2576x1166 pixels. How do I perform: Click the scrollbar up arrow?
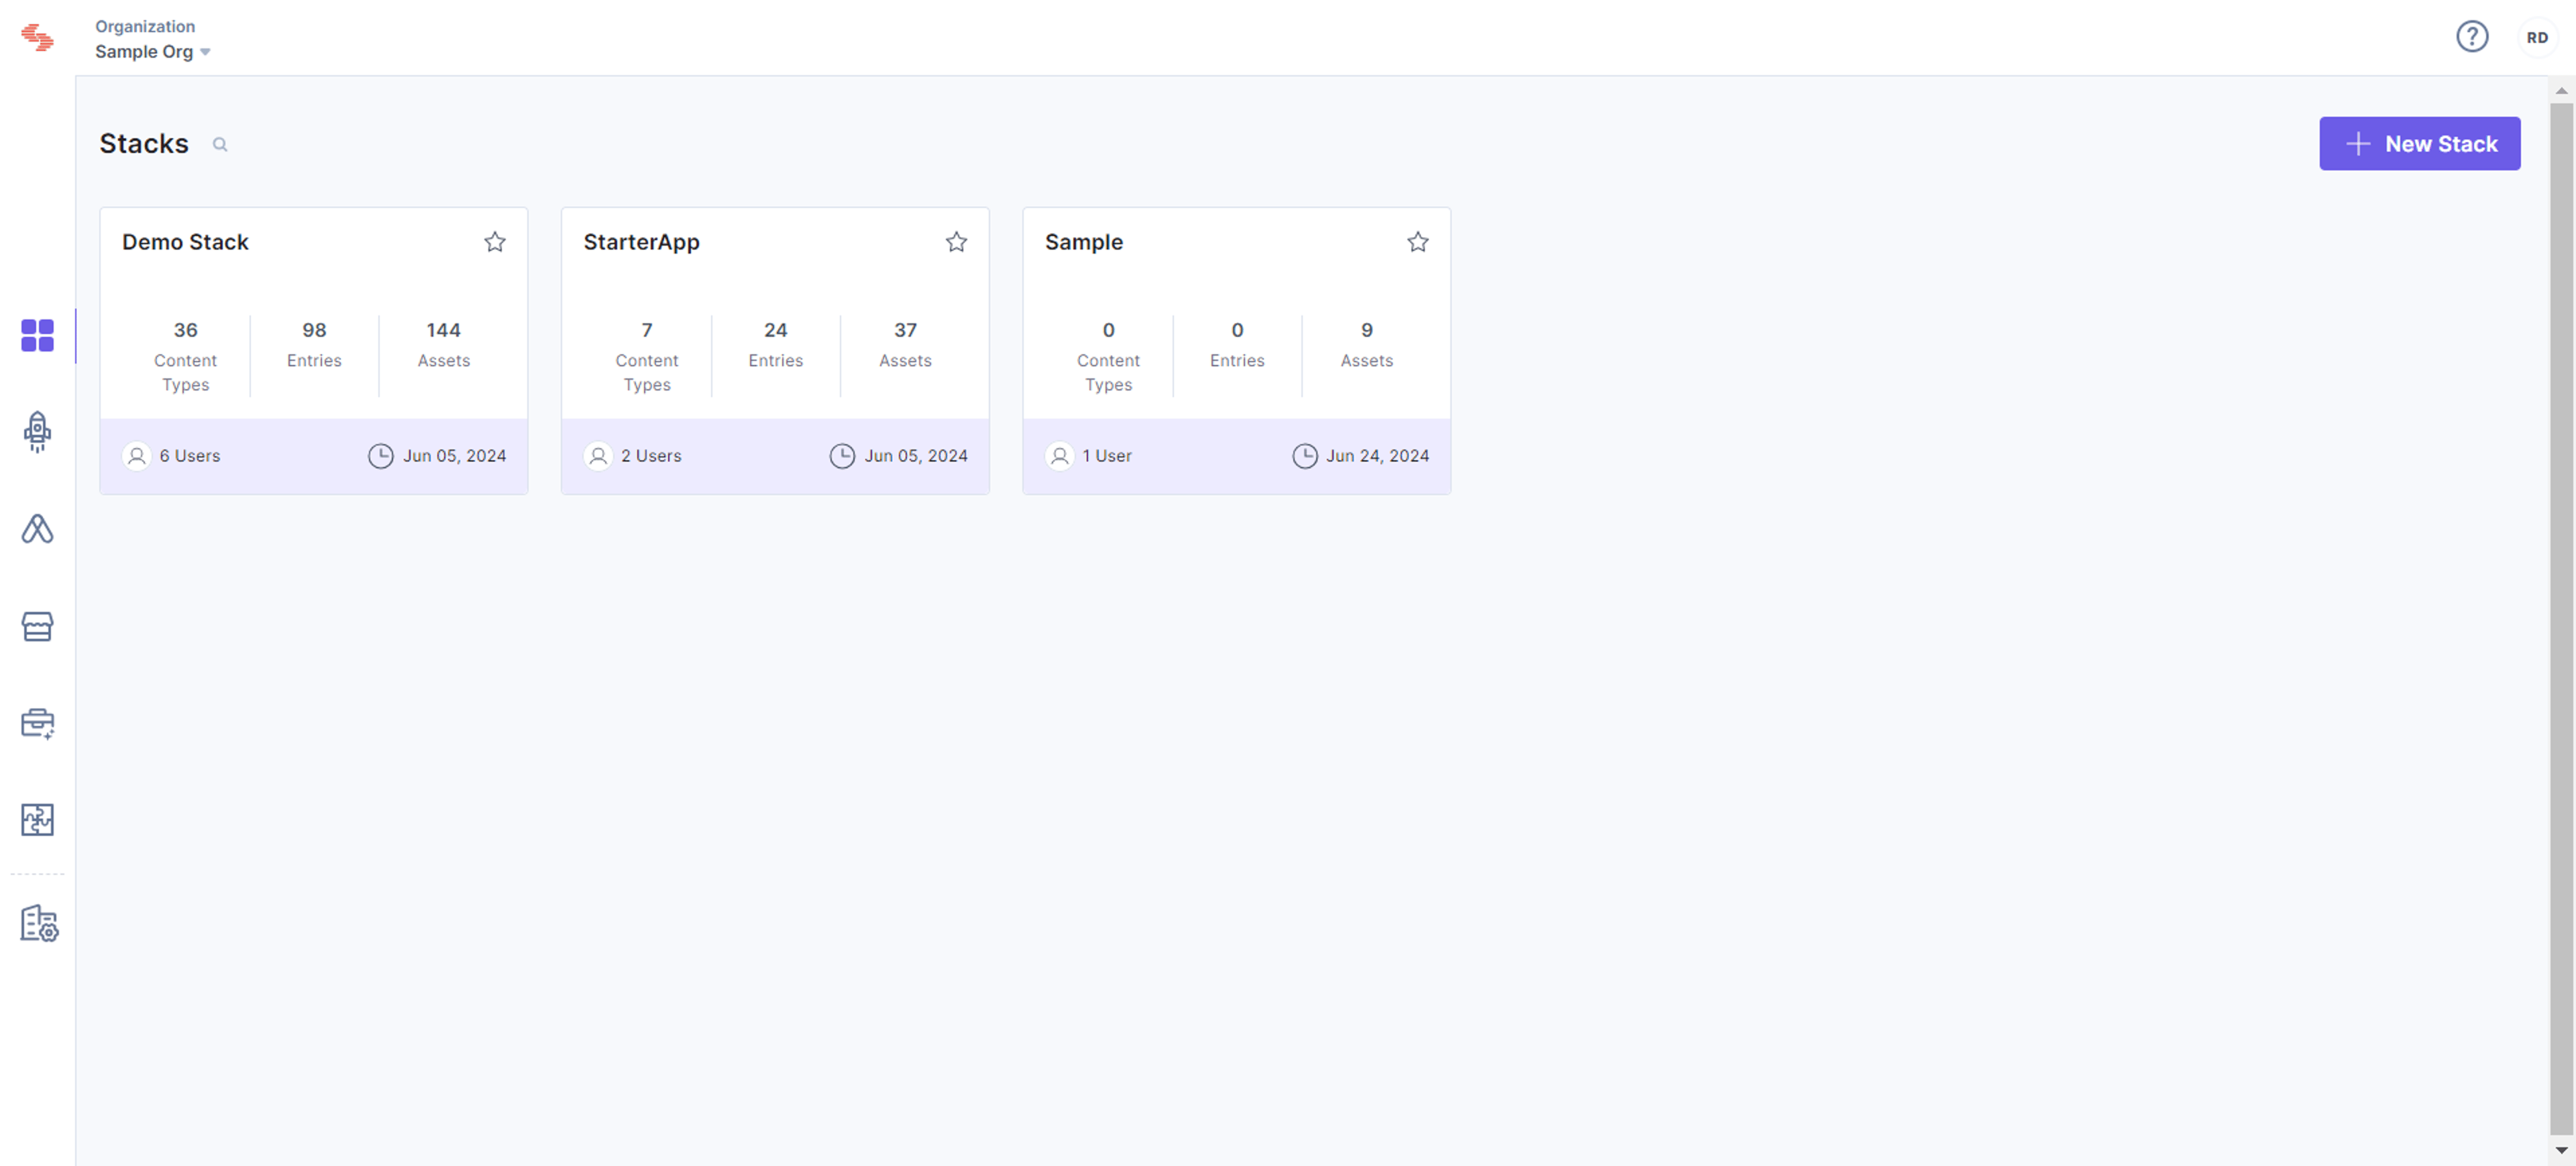pos(2560,91)
